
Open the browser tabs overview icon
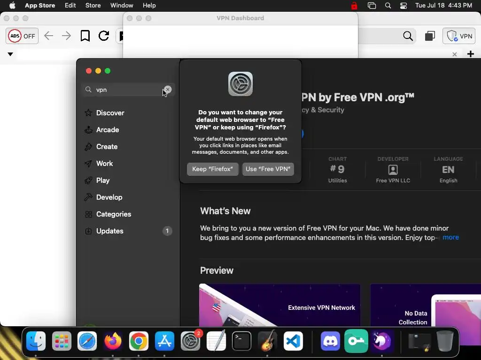click(430, 36)
